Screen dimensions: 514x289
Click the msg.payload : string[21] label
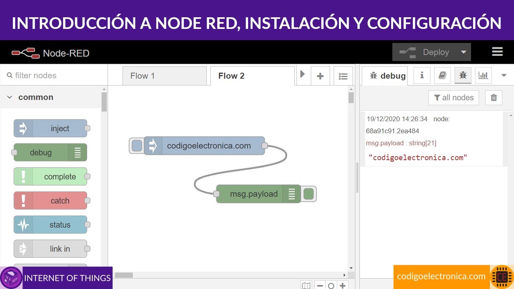coord(401,143)
